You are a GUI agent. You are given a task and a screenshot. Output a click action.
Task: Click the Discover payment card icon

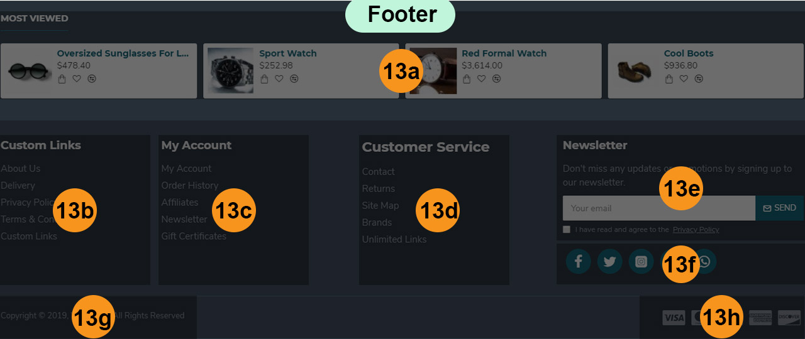pyautogui.click(x=789, y=318)
